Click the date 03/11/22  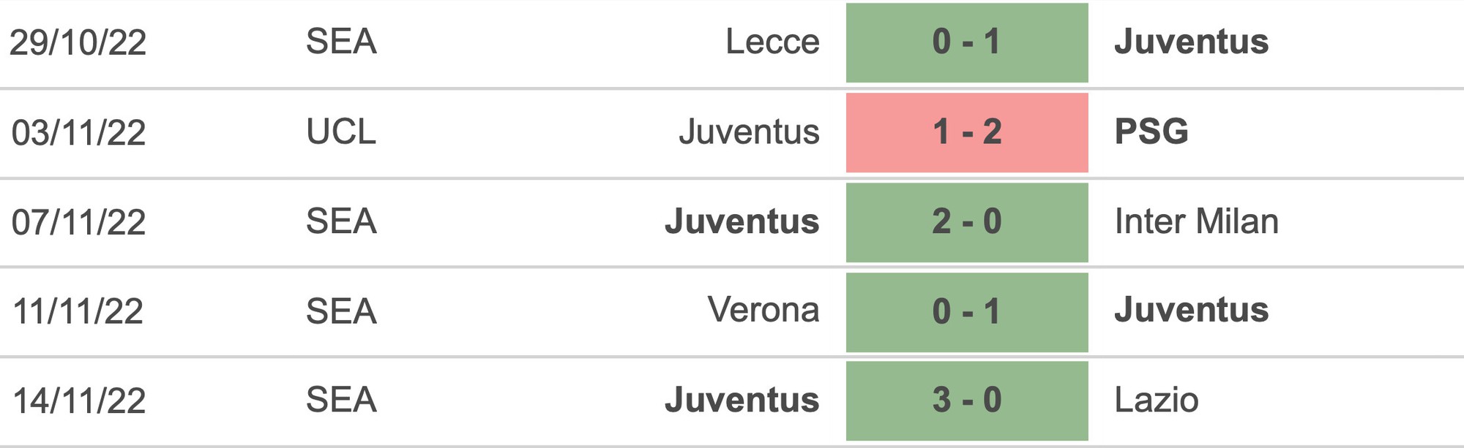click(x=78, y=133)
